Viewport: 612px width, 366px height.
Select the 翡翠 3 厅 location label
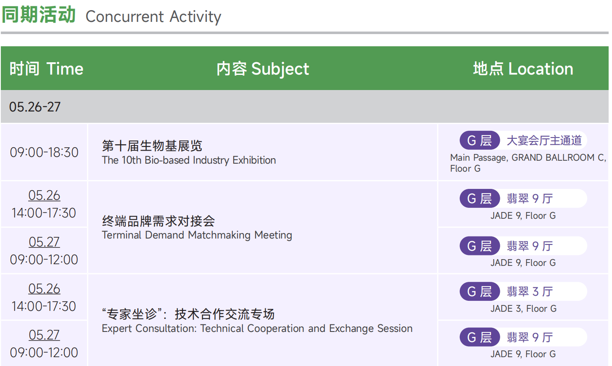click(x=530, y=292)
